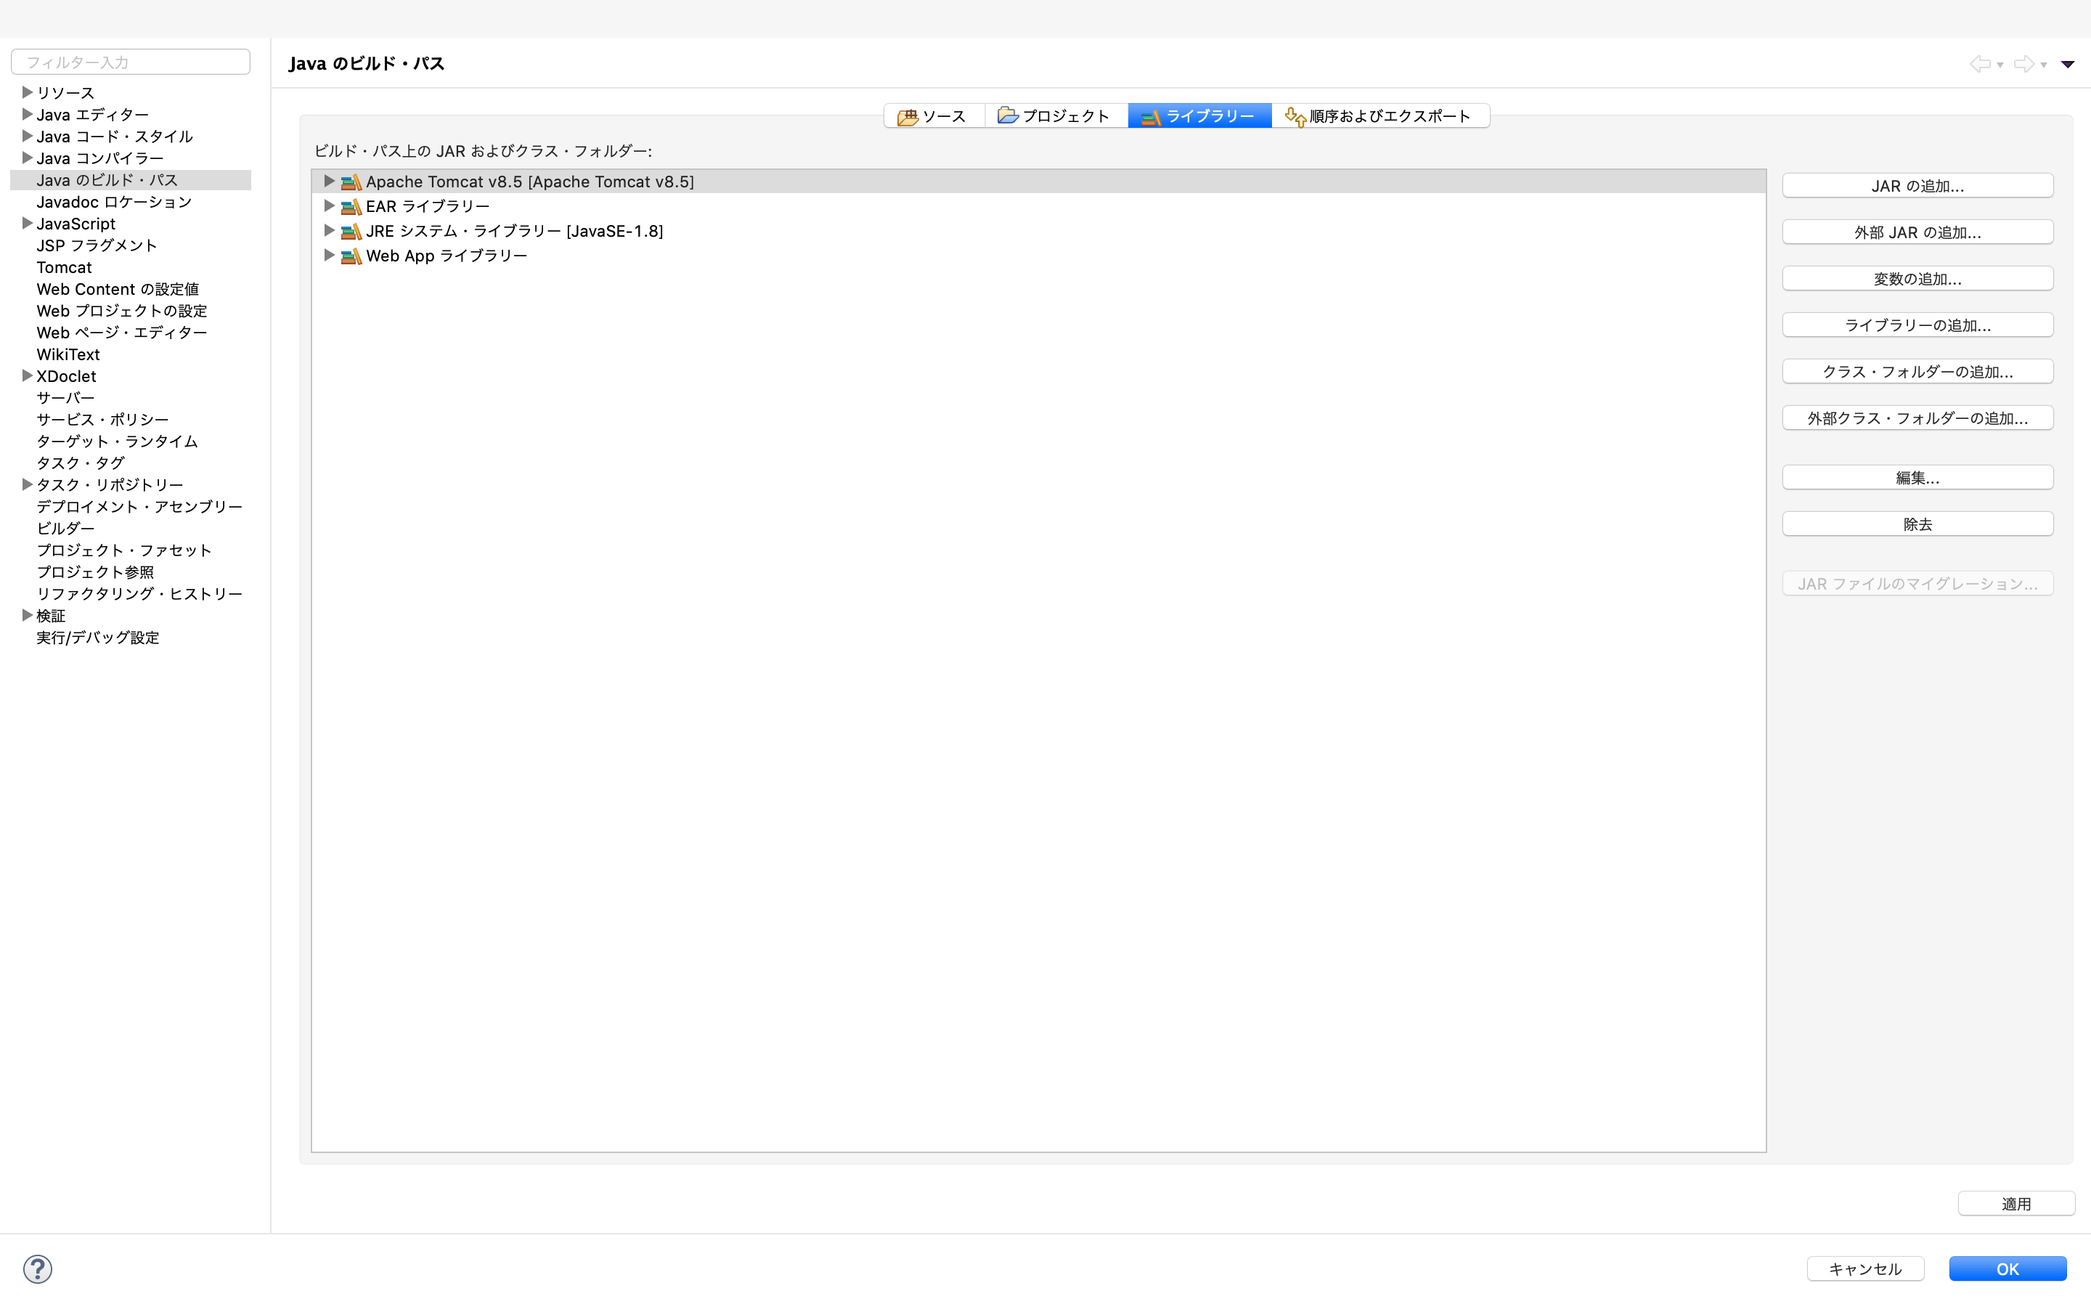
Task: Switch to the ソース tab
Action: point(933,116)
